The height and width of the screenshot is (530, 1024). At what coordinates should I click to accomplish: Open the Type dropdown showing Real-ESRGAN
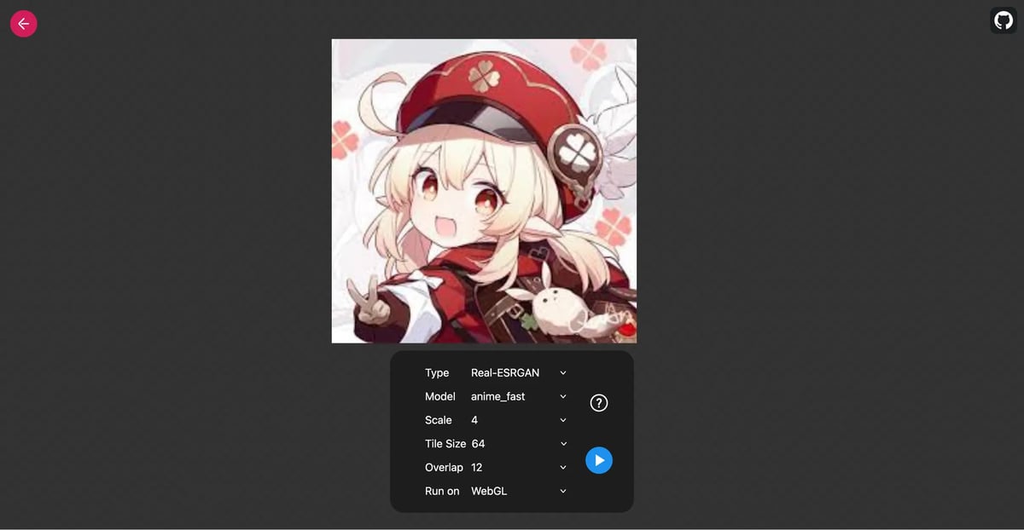point(519,372)
